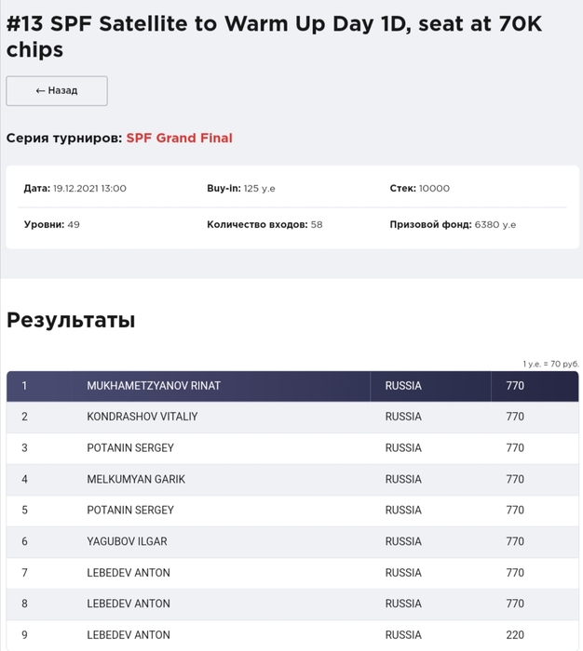Select player MELKUMYAN GARIK
Image resolution: width=583 pixels, height=651 pixels.
coord(136,479)
